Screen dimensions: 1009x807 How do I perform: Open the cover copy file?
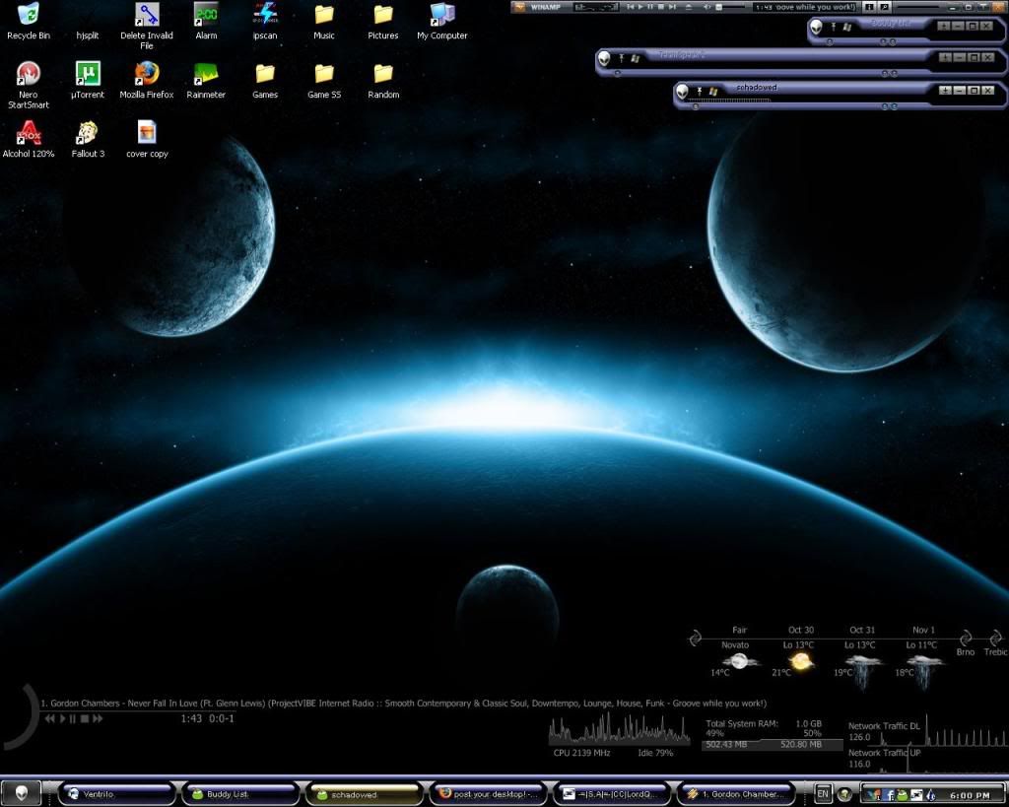pyautogui.click(x=147, y=139)
